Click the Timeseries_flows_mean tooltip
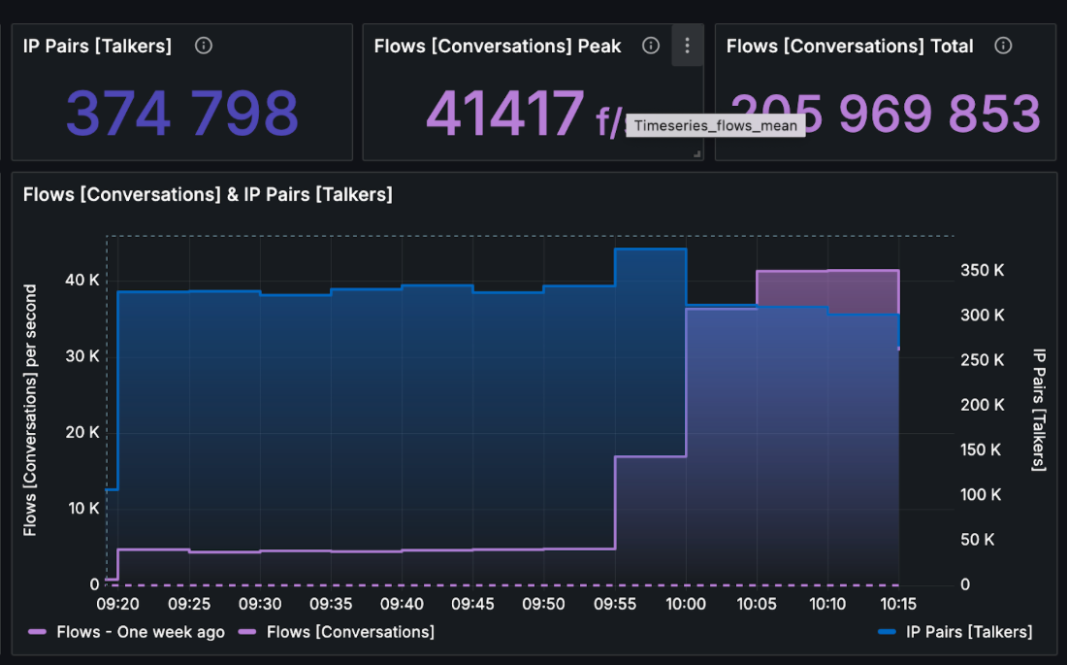Viewport: 1068px width, 665px height. pyautogui.click(x=715, y=125)
